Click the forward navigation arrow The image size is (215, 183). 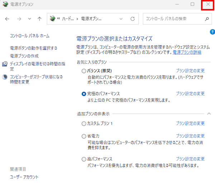19,19
